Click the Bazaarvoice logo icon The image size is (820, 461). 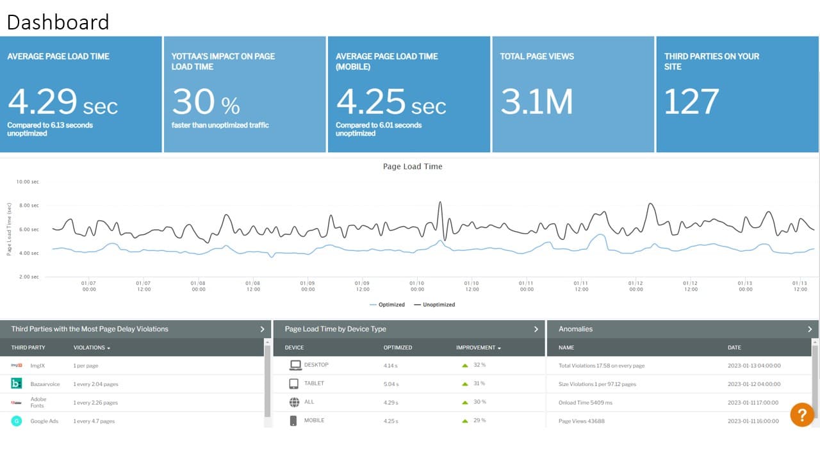pos(17,384)
